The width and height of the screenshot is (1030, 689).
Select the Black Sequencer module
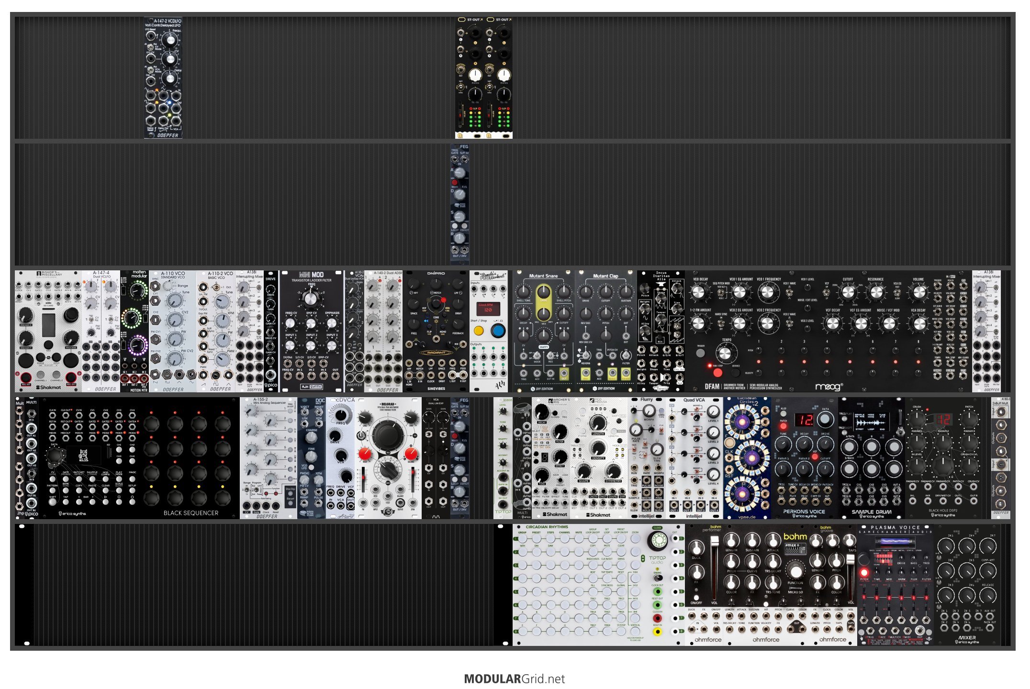click(x=139, y=458)
